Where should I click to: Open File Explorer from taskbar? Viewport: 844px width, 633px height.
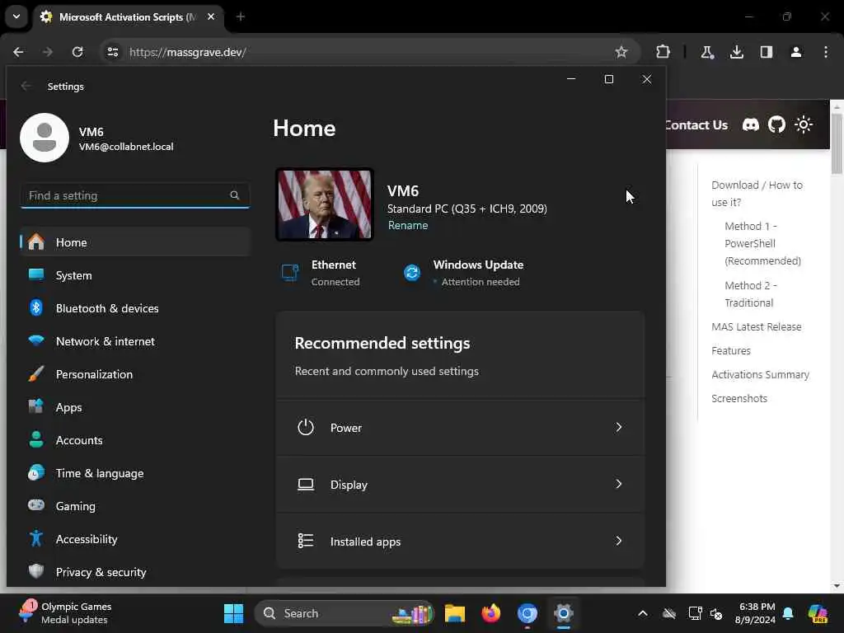455,613
